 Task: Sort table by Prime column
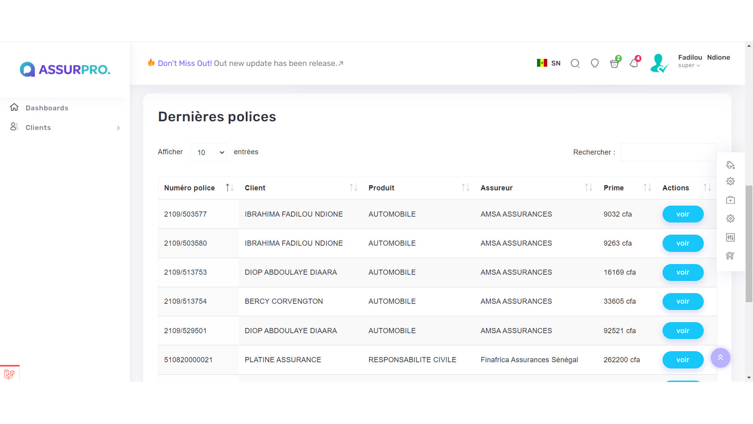tap(627, 188)
